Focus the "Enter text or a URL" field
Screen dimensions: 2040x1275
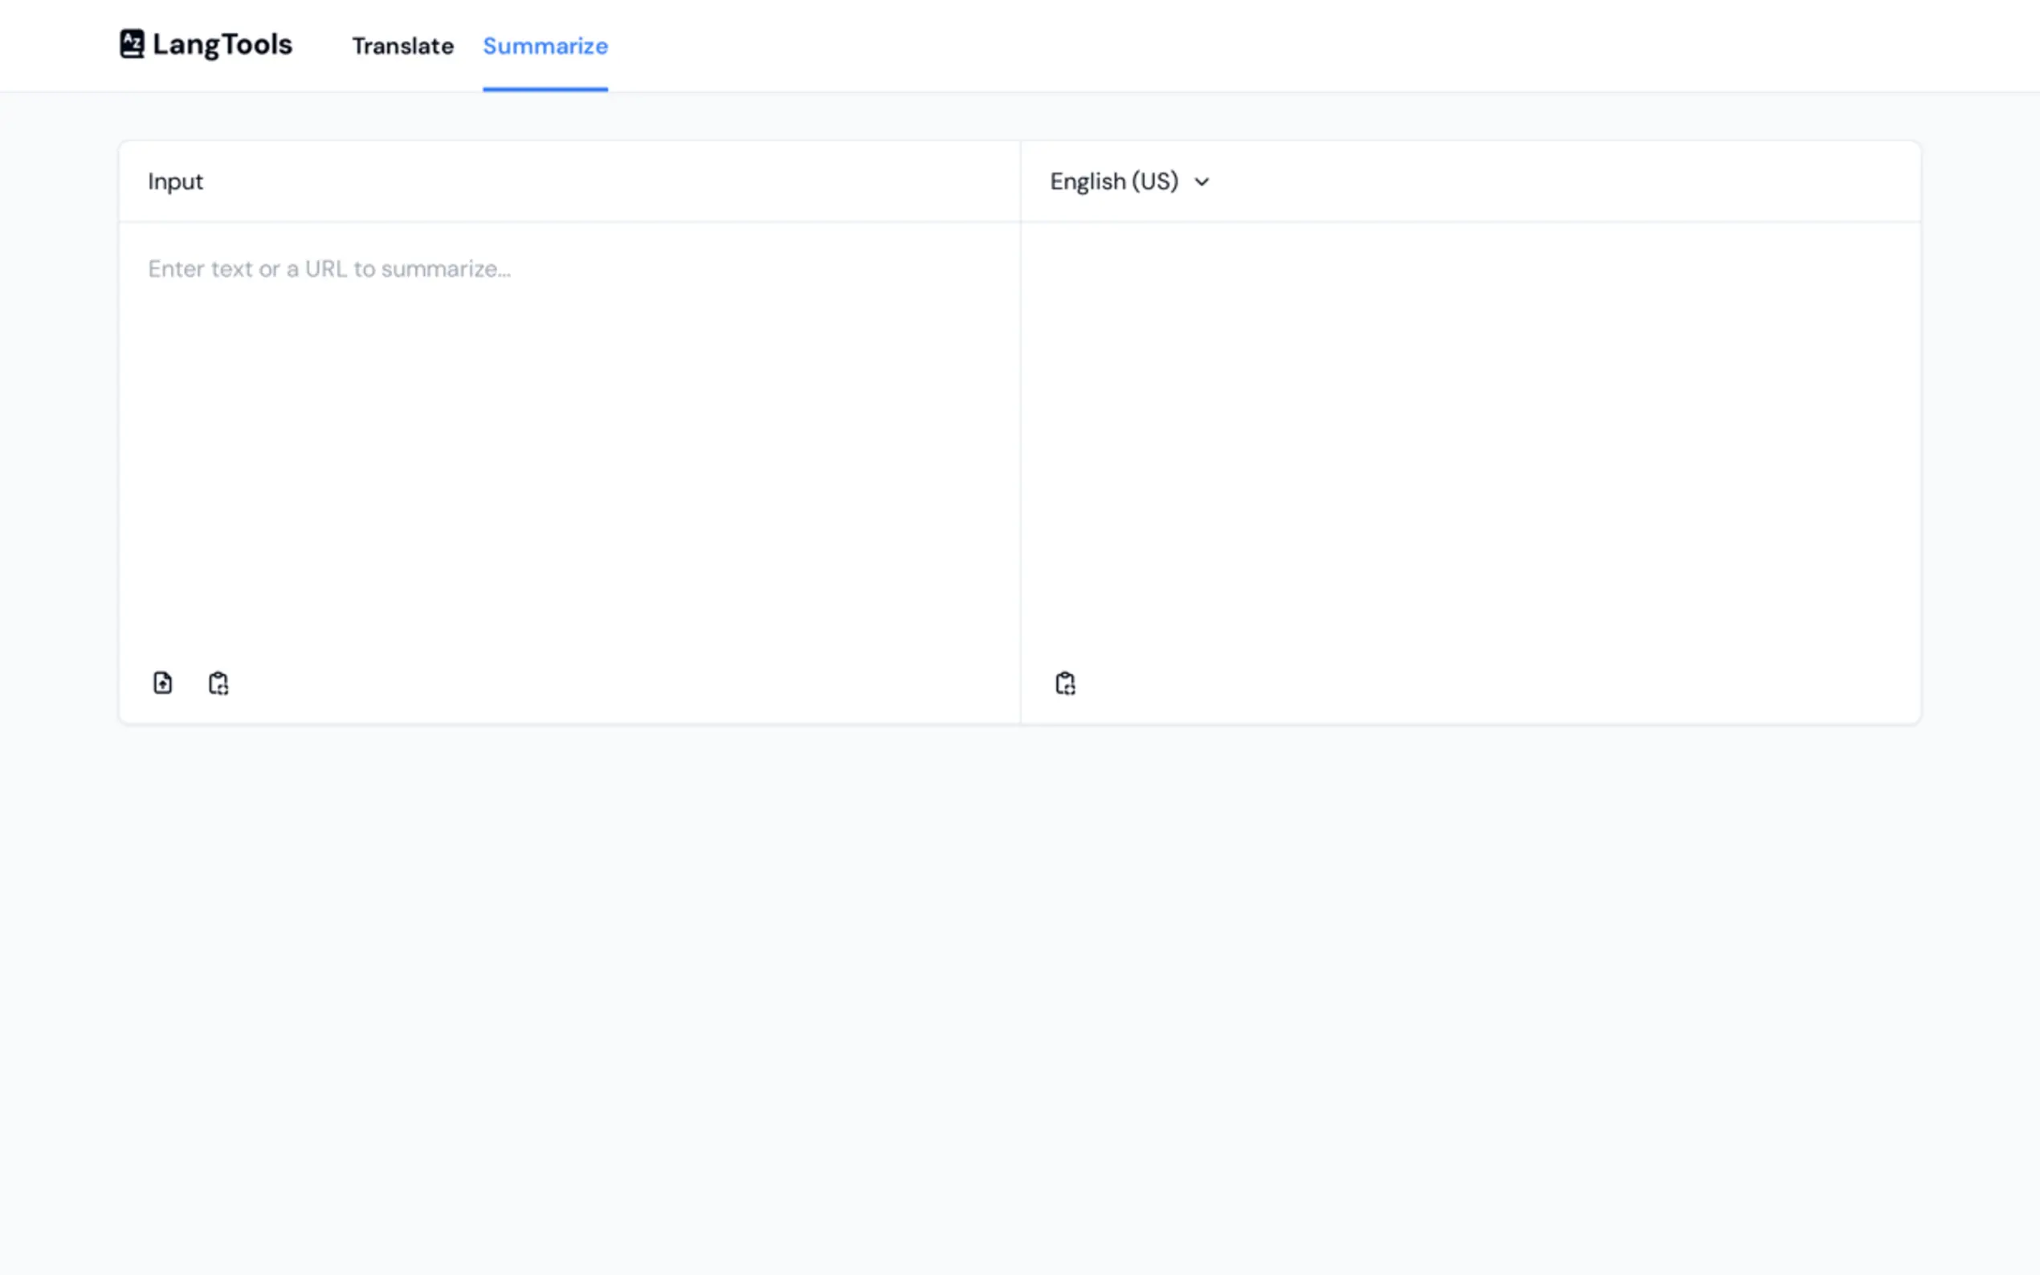329,269
